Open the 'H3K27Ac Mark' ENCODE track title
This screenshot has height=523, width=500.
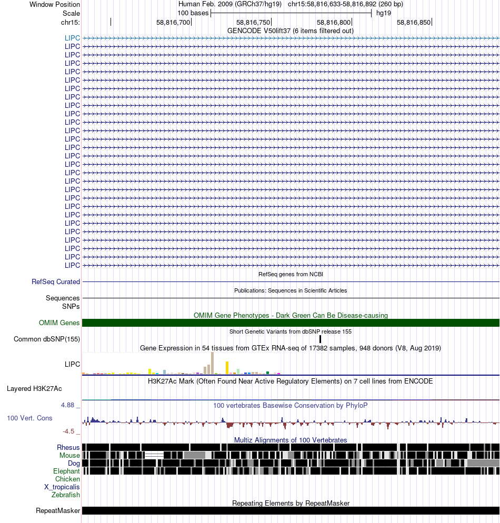(291, 381)
